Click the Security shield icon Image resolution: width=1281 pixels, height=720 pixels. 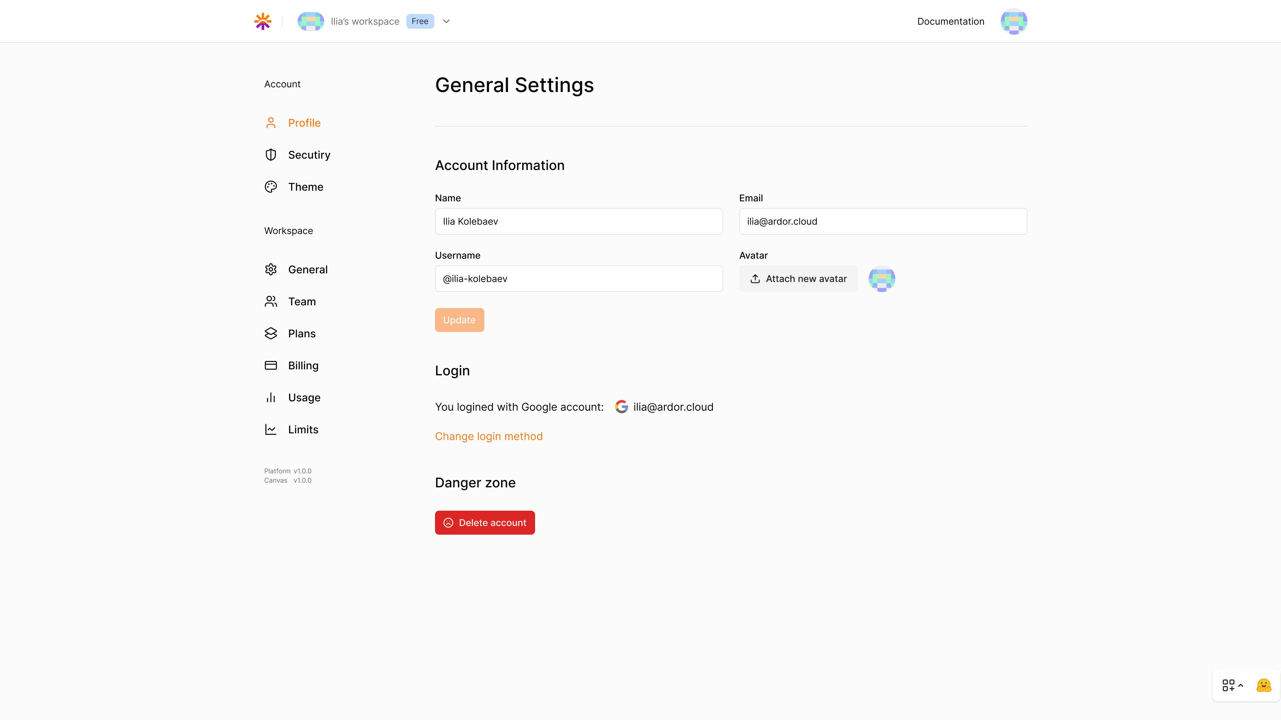(271, 155)
